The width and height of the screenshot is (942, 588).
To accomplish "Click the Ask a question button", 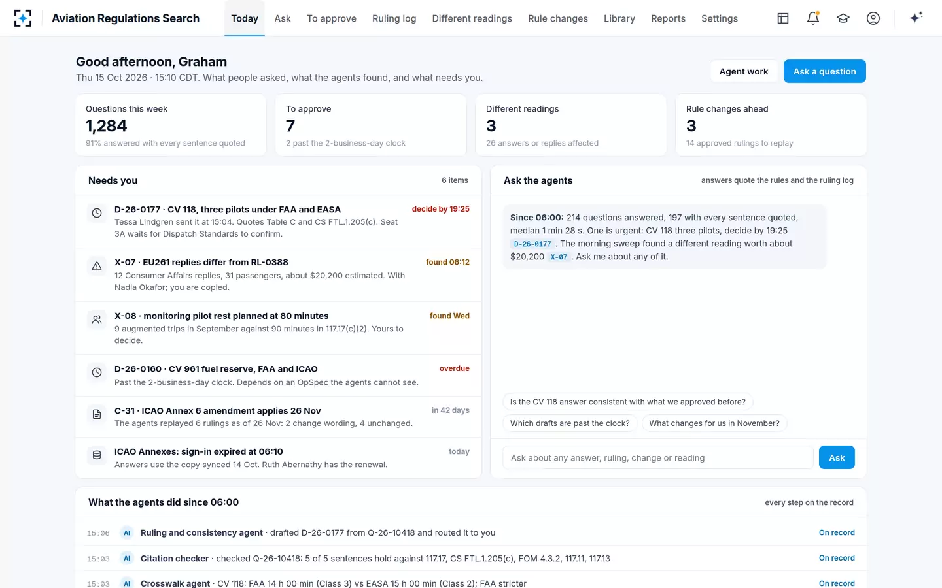I will tap(824, 71).
